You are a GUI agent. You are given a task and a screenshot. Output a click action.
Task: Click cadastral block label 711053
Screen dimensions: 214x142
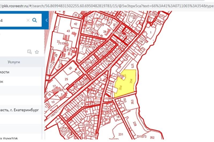coord(134,17)
